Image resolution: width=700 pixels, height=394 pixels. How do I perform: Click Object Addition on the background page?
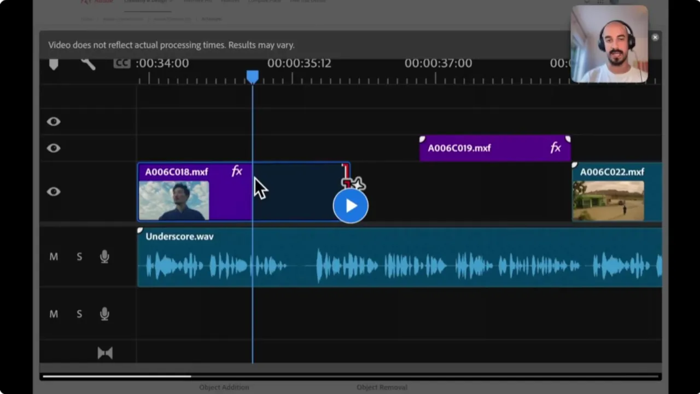224,387
